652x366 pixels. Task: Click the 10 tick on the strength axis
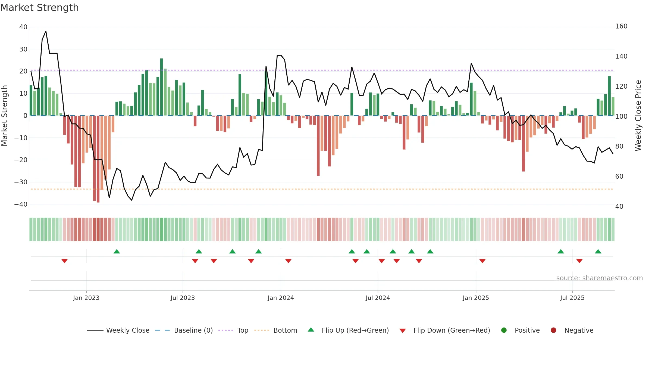point(23,94)
